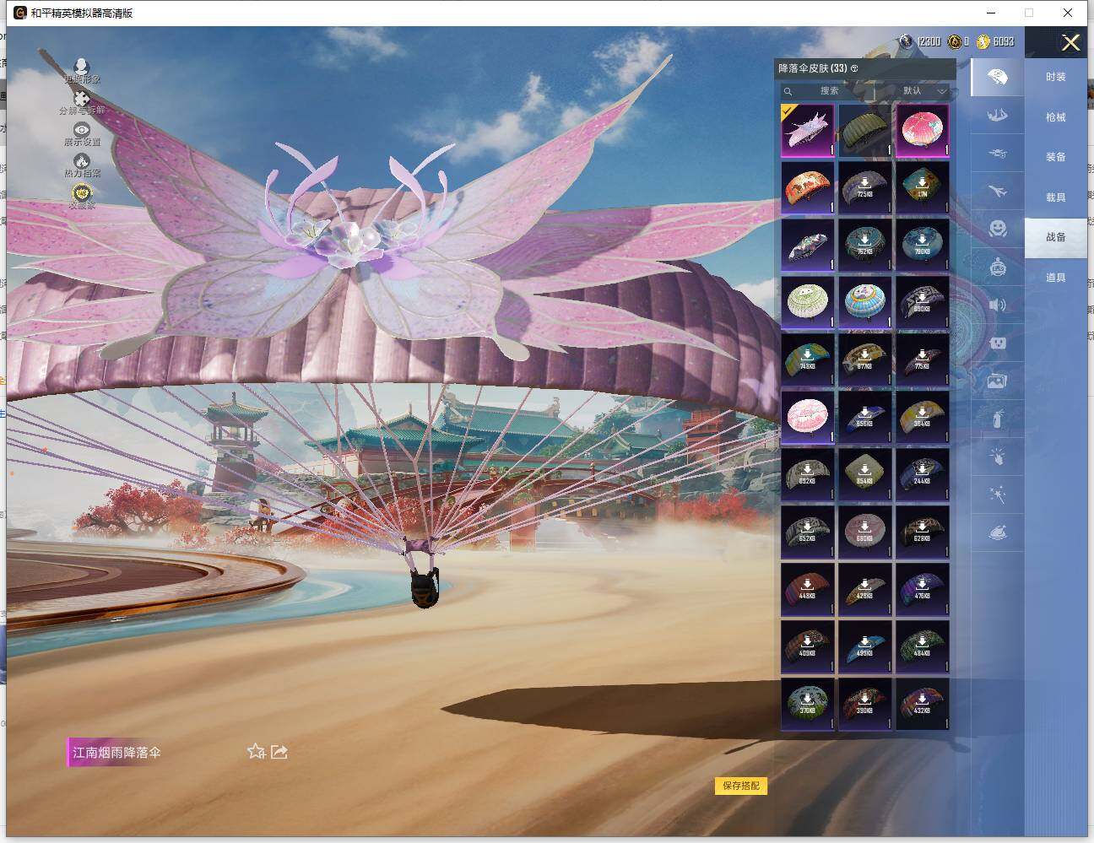
Task: Close the wardrobe with the white X
Action: (1070, 43)
